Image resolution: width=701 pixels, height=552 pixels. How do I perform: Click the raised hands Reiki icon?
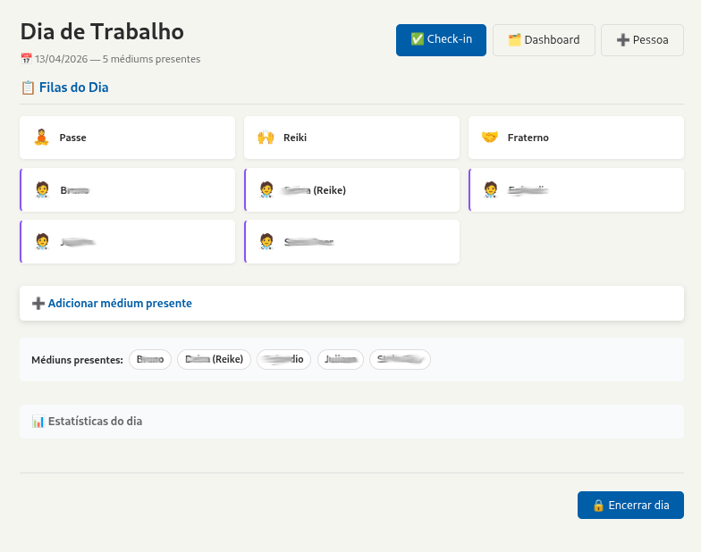[x=266, y=138]
